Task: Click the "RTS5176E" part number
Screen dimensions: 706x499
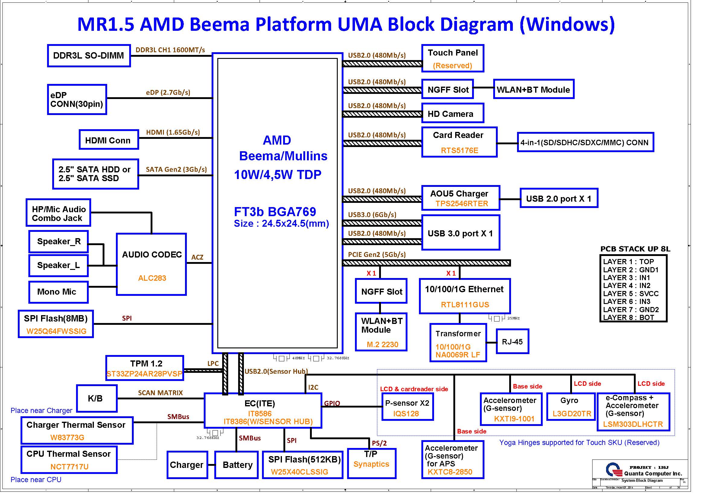Action: coord(459,151)
